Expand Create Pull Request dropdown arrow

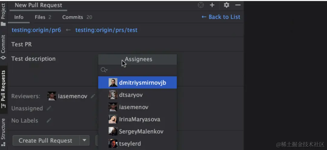(x=84, y=141)
